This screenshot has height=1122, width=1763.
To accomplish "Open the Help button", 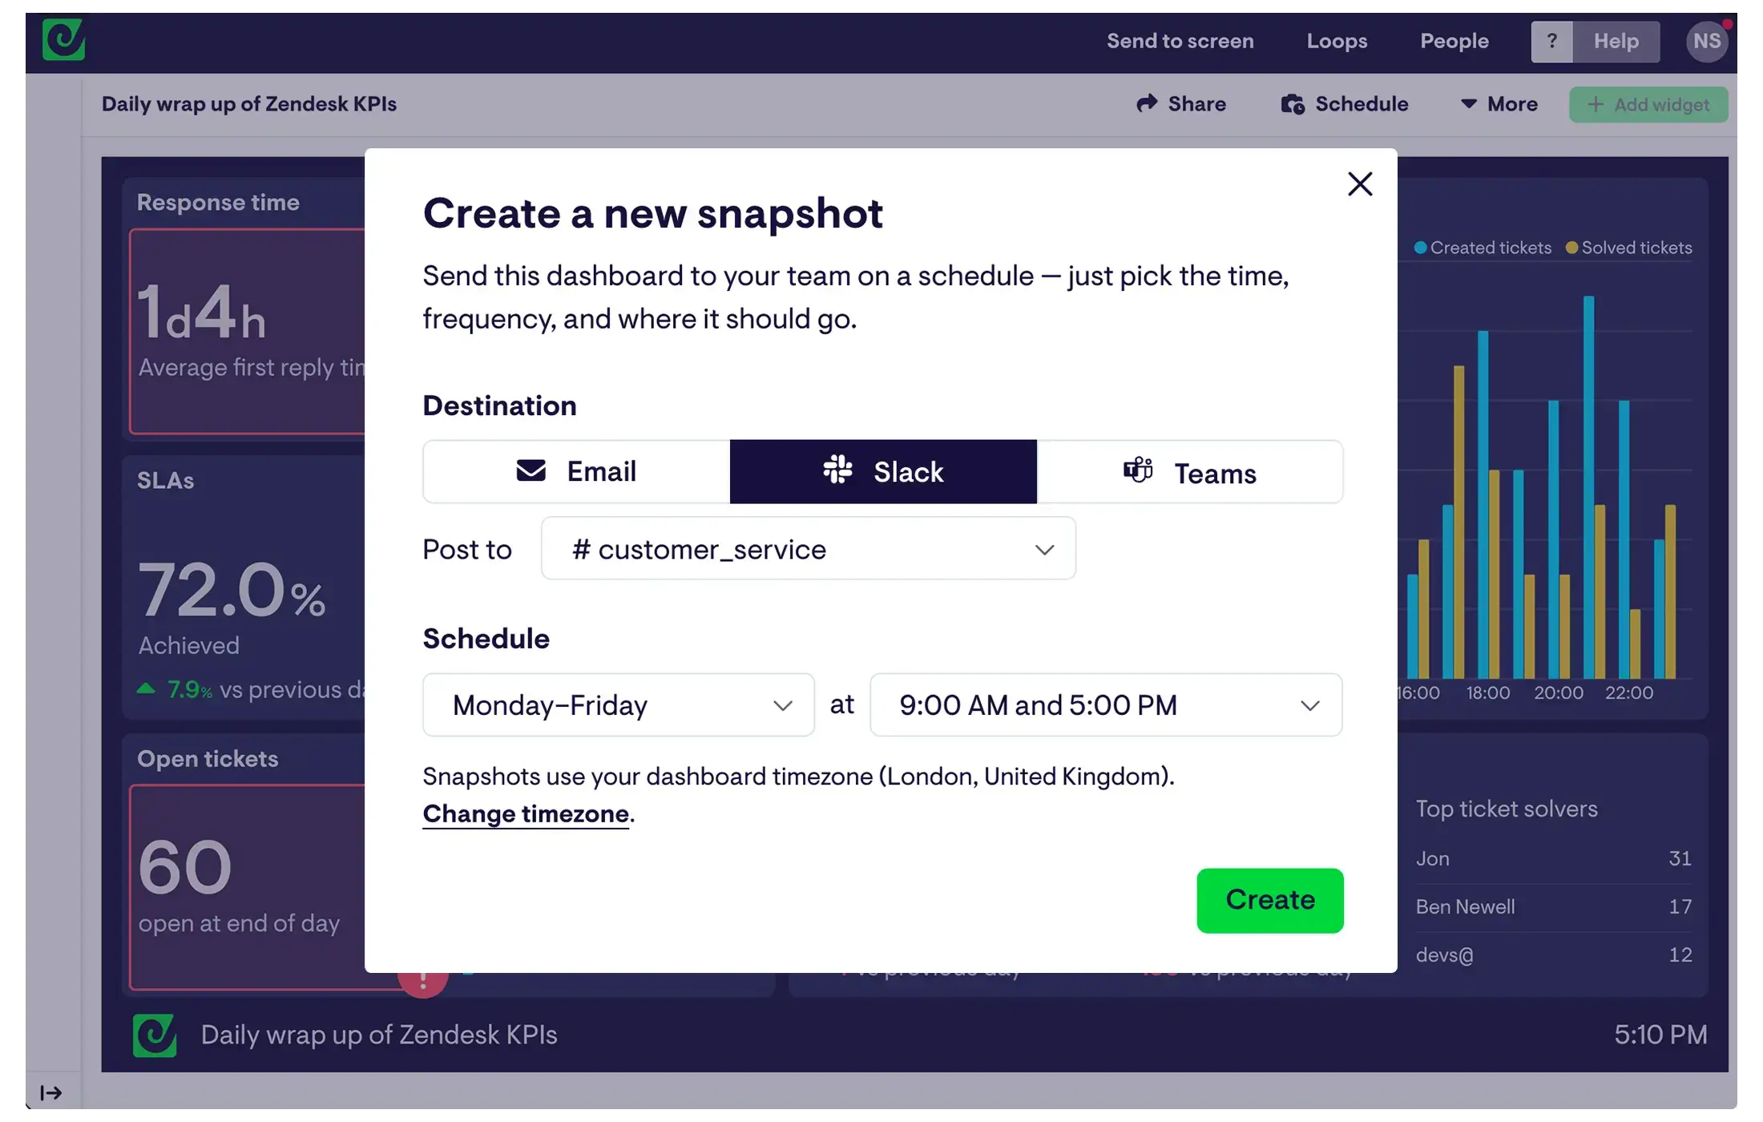I will 1616,42.
